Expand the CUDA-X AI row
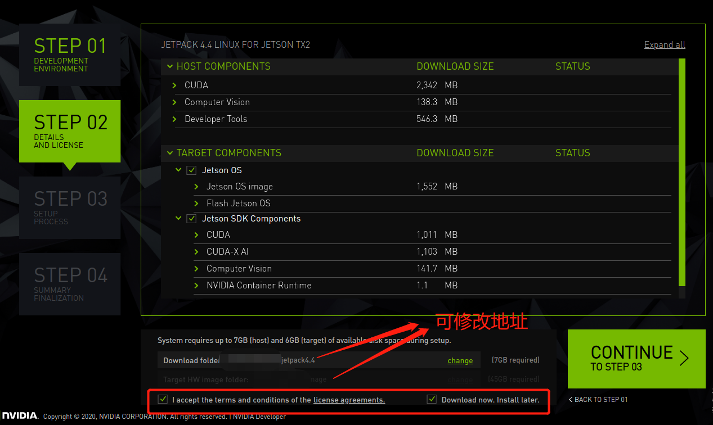 196,252
